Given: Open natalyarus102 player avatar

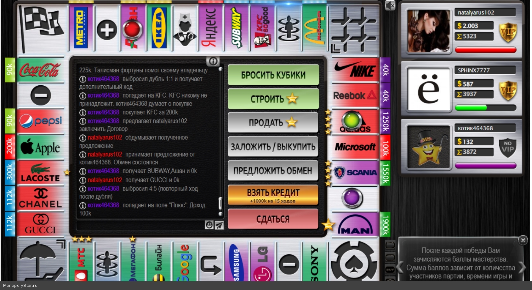Looking at the screenshot, I should tap(428, 31).
